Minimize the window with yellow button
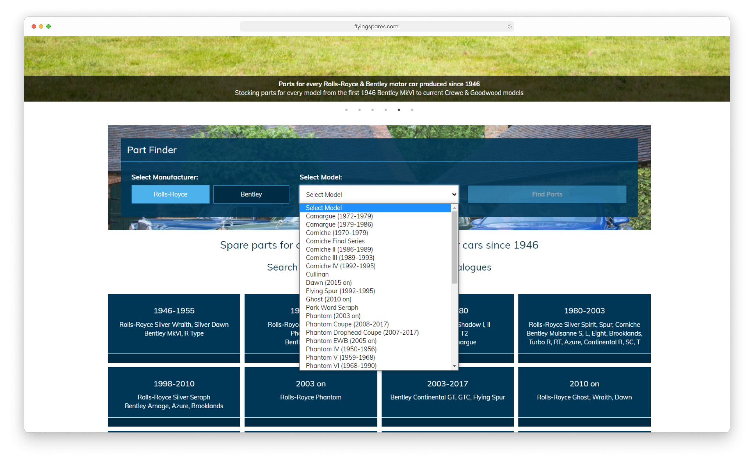 (41, 26)
